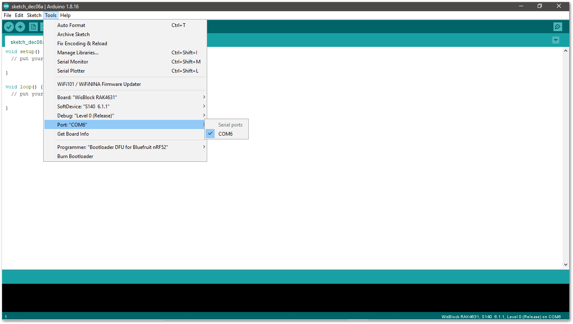The height and width of the screenshot is (324, 573).
Task: Open the Serial Monitor magnifier icon
Action: point(558,27)
